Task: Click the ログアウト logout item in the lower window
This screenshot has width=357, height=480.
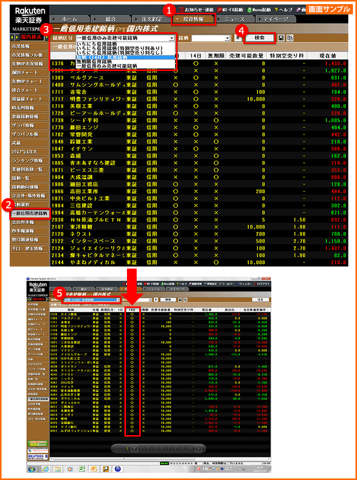Action: [x=262, y=284]
